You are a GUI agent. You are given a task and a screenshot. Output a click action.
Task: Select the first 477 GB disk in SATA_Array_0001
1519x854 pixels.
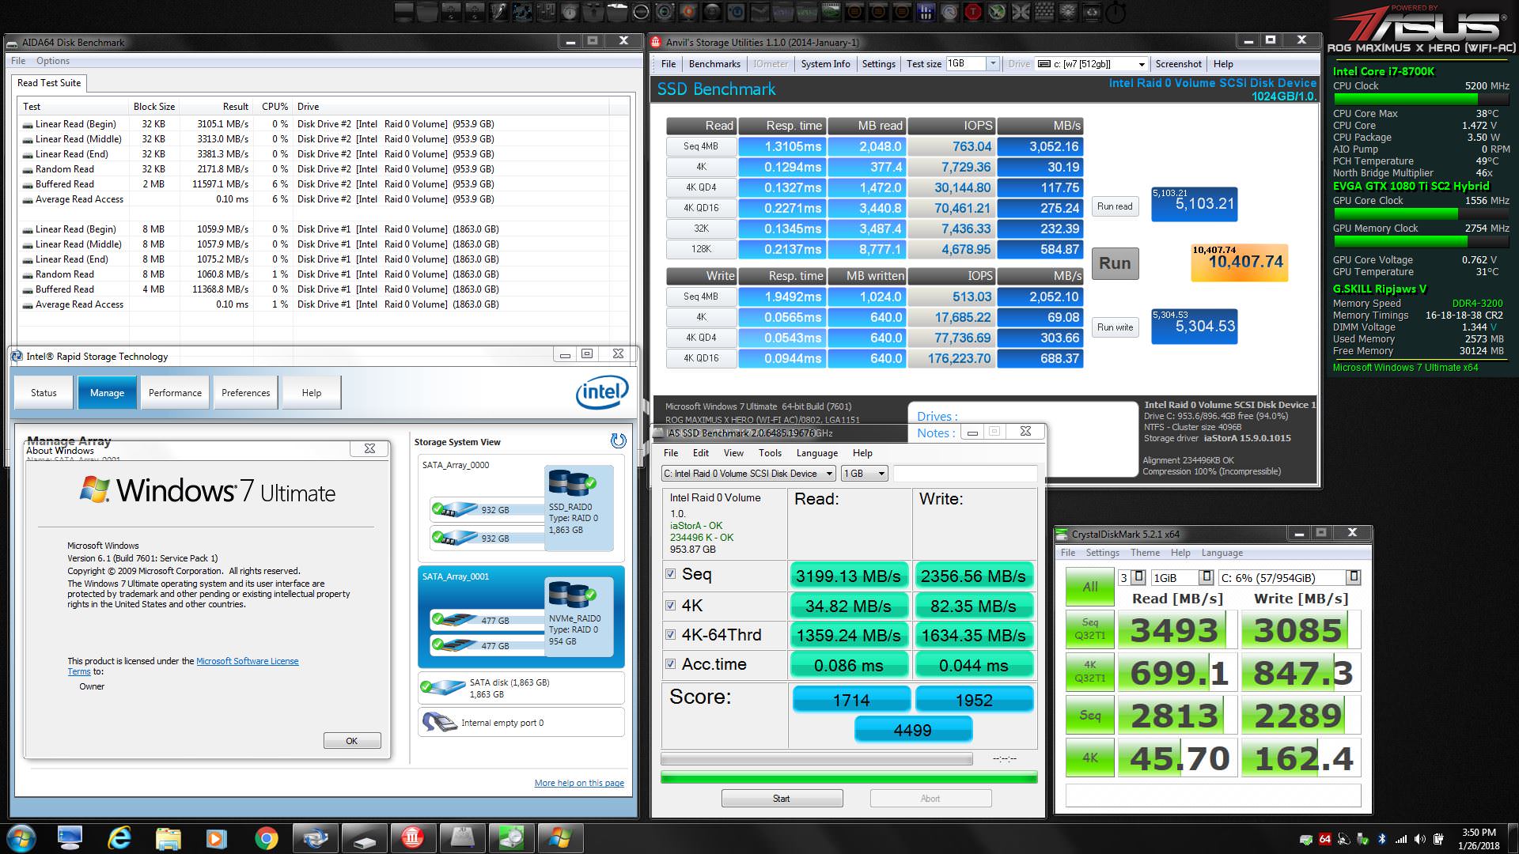click(487, 621)
